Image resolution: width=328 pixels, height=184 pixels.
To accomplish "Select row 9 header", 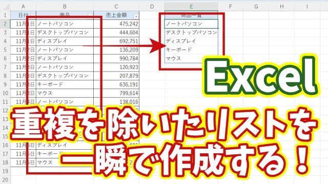I will [5, 84].
